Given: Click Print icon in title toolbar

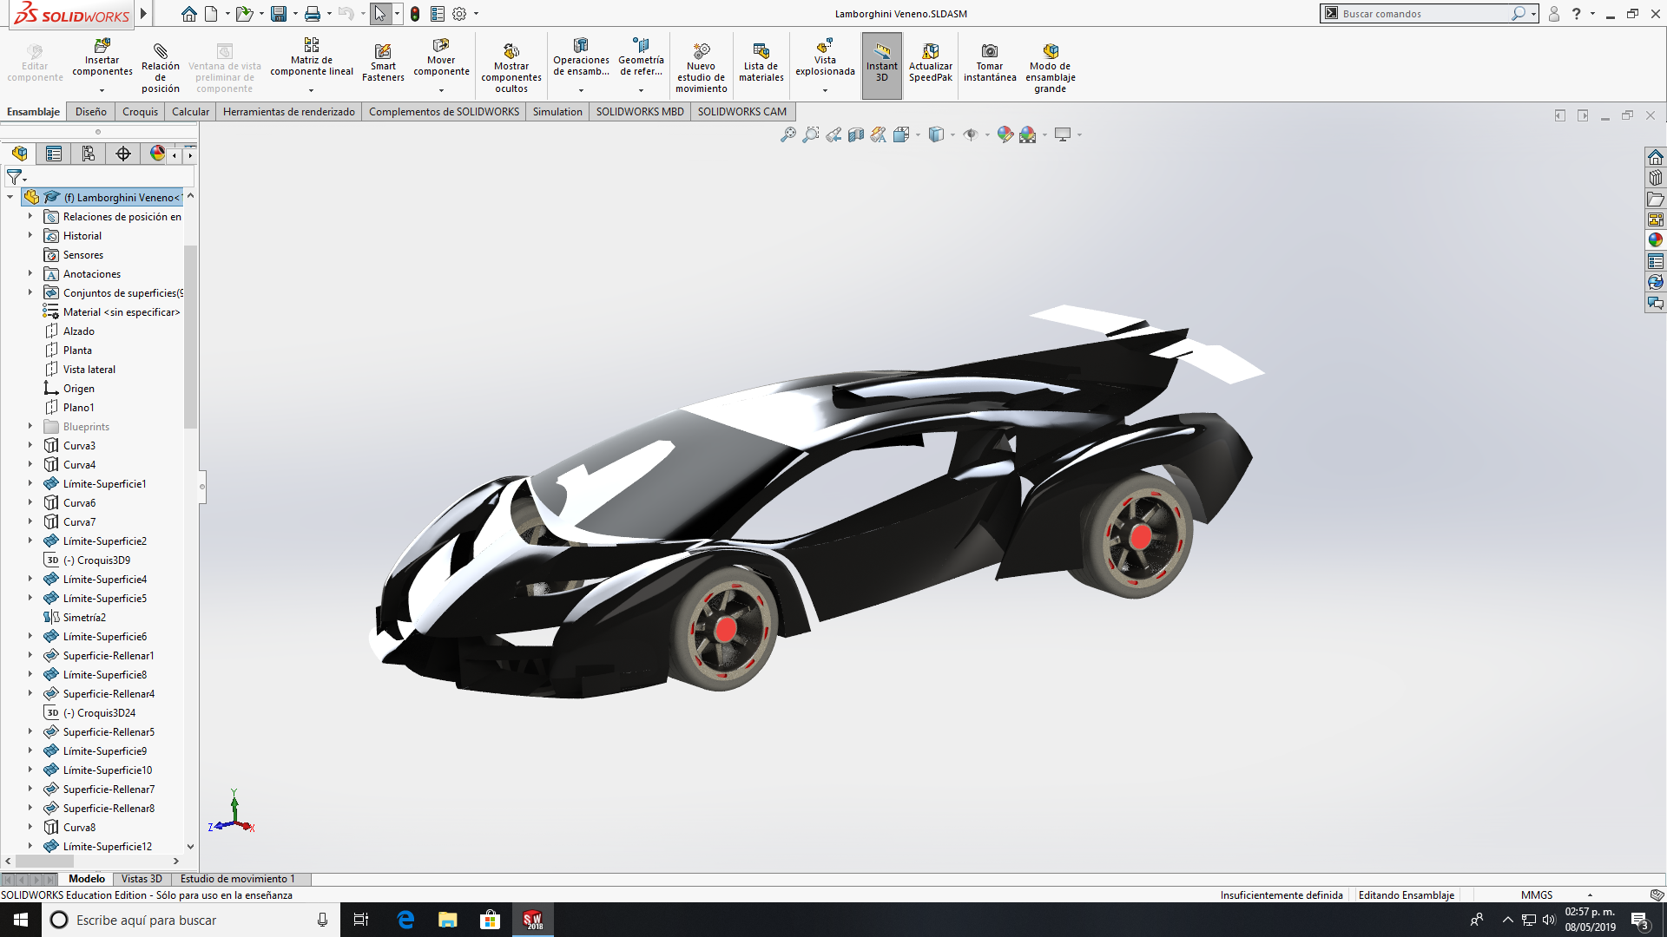Looking at the screenshot, I should click(313, 14).
